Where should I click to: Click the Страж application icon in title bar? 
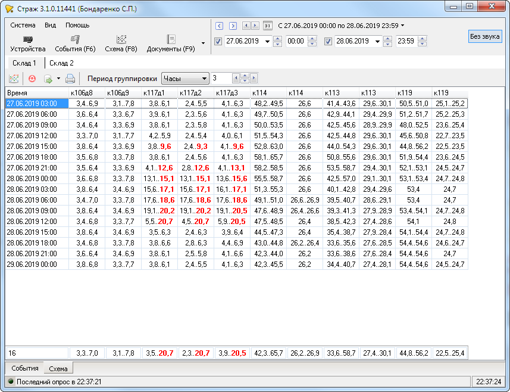(x=10, y=8)
